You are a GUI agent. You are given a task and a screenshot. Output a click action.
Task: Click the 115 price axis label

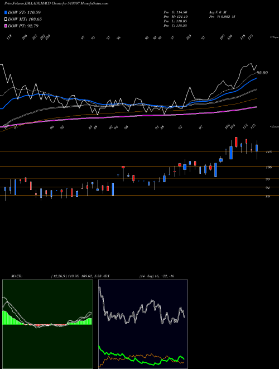(268, 152)
